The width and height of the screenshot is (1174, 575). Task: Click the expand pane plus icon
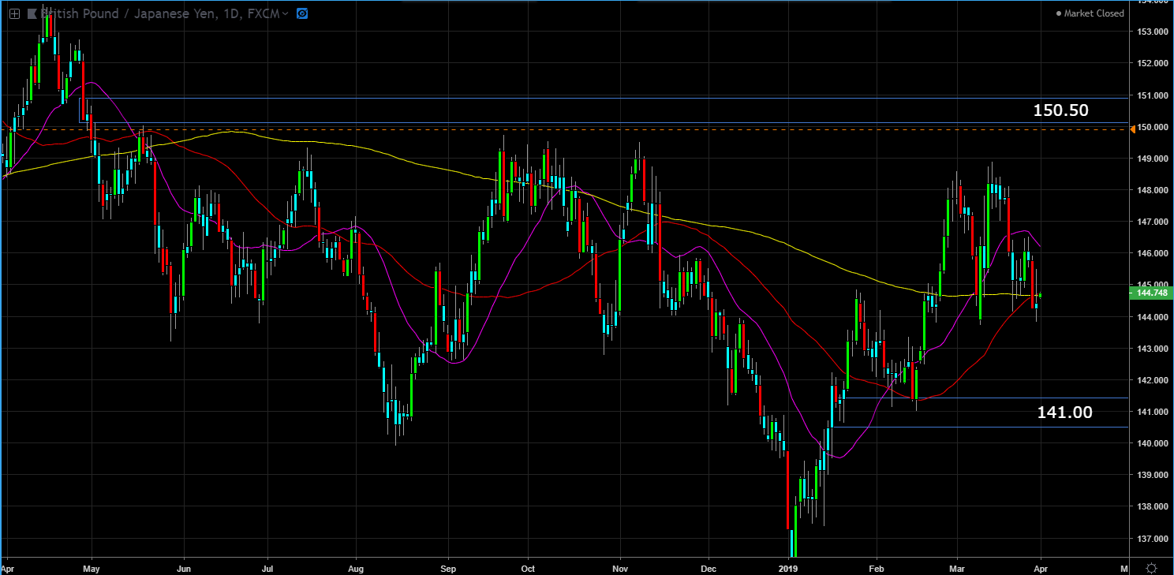click(x=14, y=13)
